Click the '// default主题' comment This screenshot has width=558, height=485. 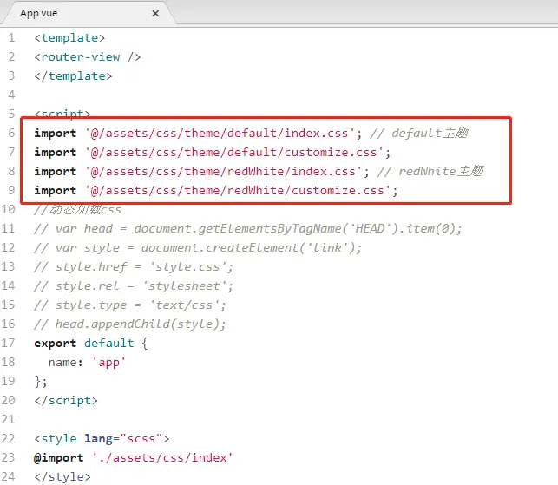pos(419,134)
